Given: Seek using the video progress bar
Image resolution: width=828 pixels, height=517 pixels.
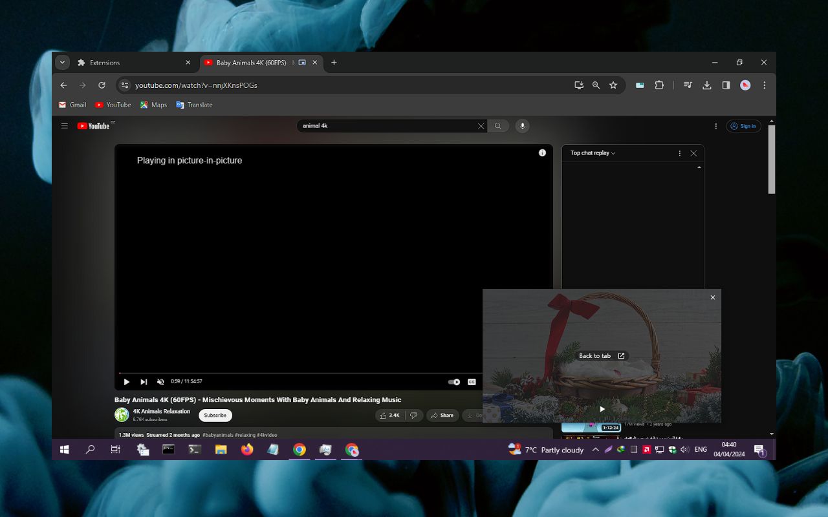Looking at the screenshot, I should pos(291,372).
